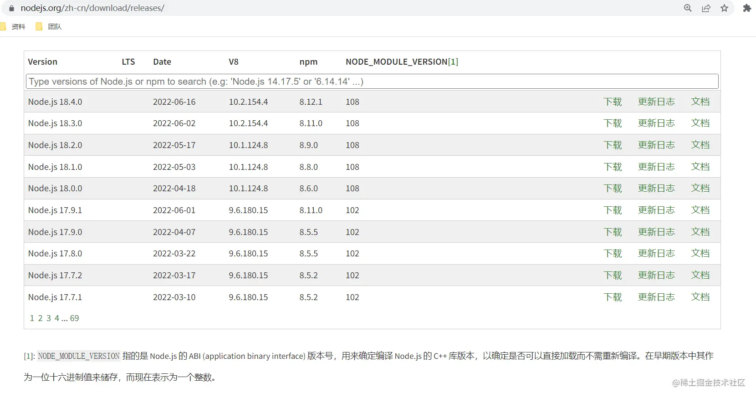
Task: Click the Date column header
Action: [x=162, y=62]
